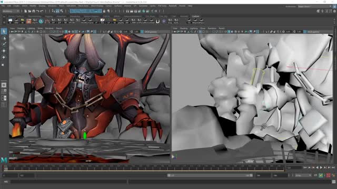Switch to single perspective view layout
Image resolution: width=337 pixels, height=189 pixels.
[x=4, y=85]
